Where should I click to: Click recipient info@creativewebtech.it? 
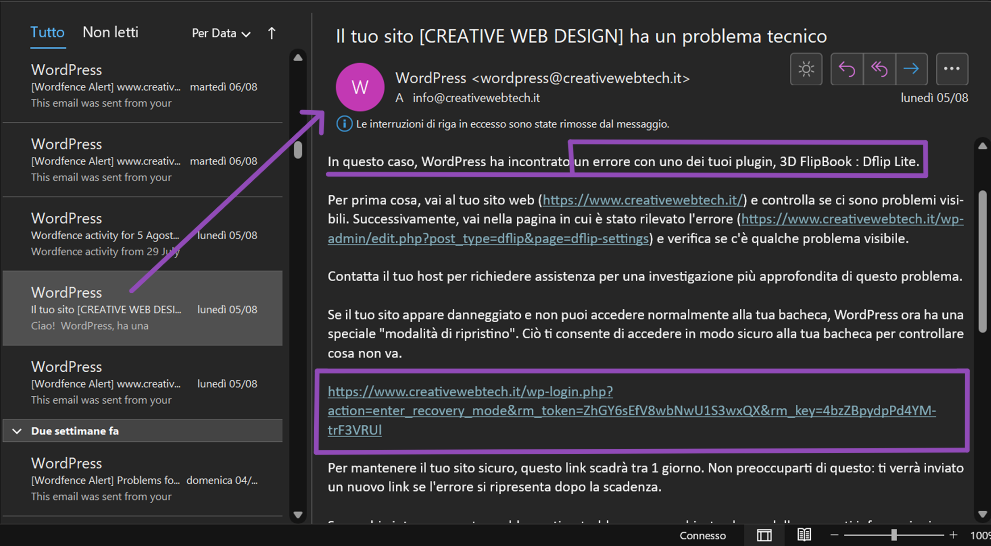tap(476, 98)
